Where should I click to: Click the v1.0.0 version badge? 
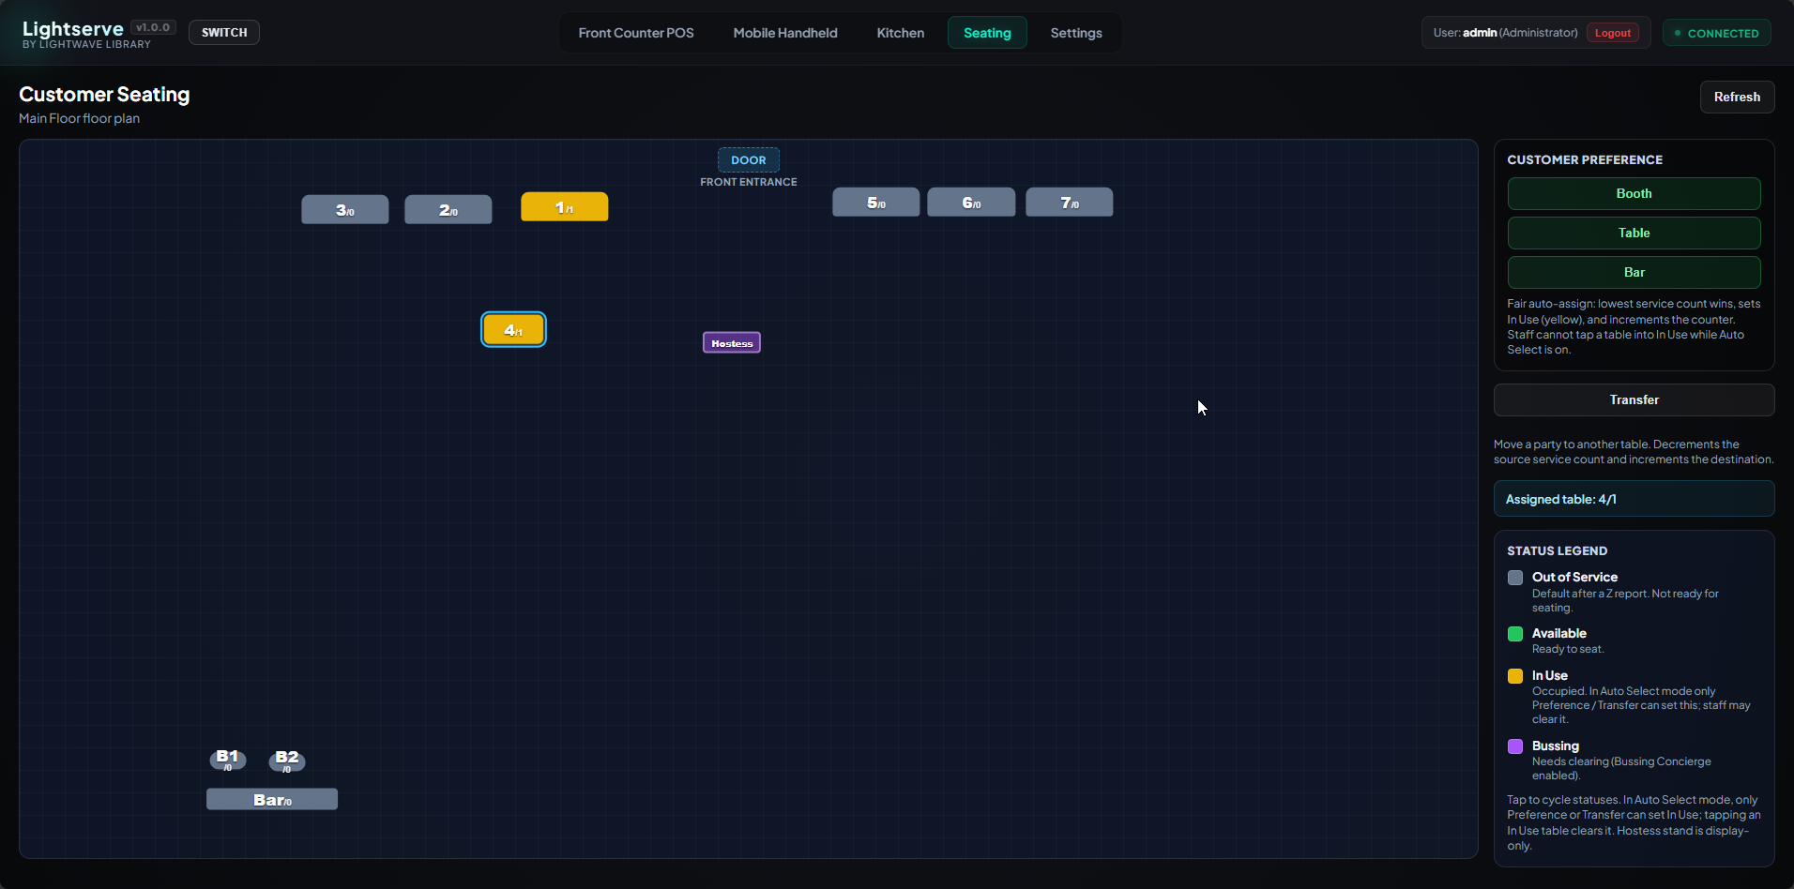[x=153, y=28]
